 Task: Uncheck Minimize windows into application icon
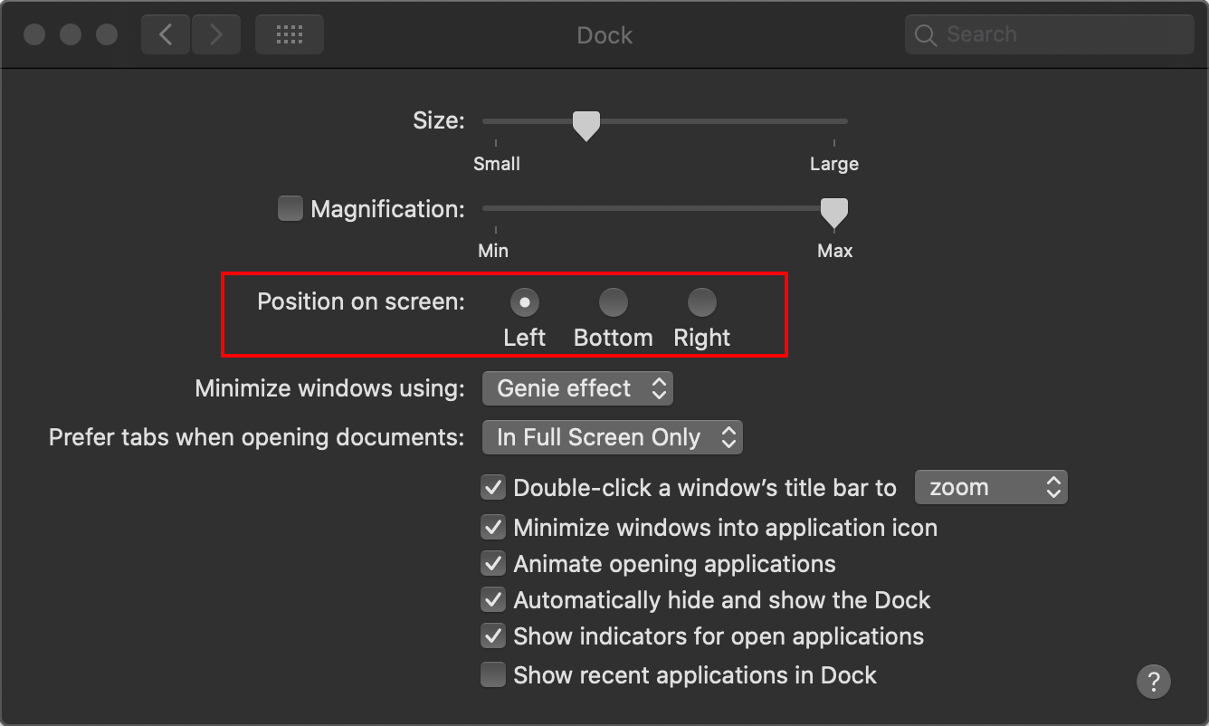click(x=493, y=527)
